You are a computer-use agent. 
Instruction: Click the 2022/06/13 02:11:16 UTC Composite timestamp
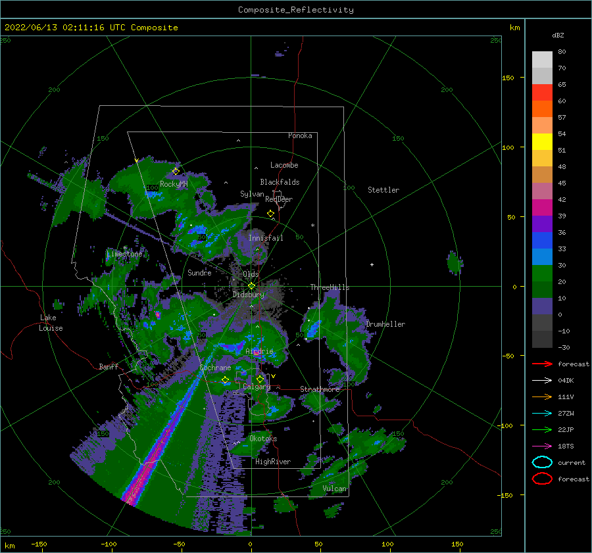coord(91,28)
